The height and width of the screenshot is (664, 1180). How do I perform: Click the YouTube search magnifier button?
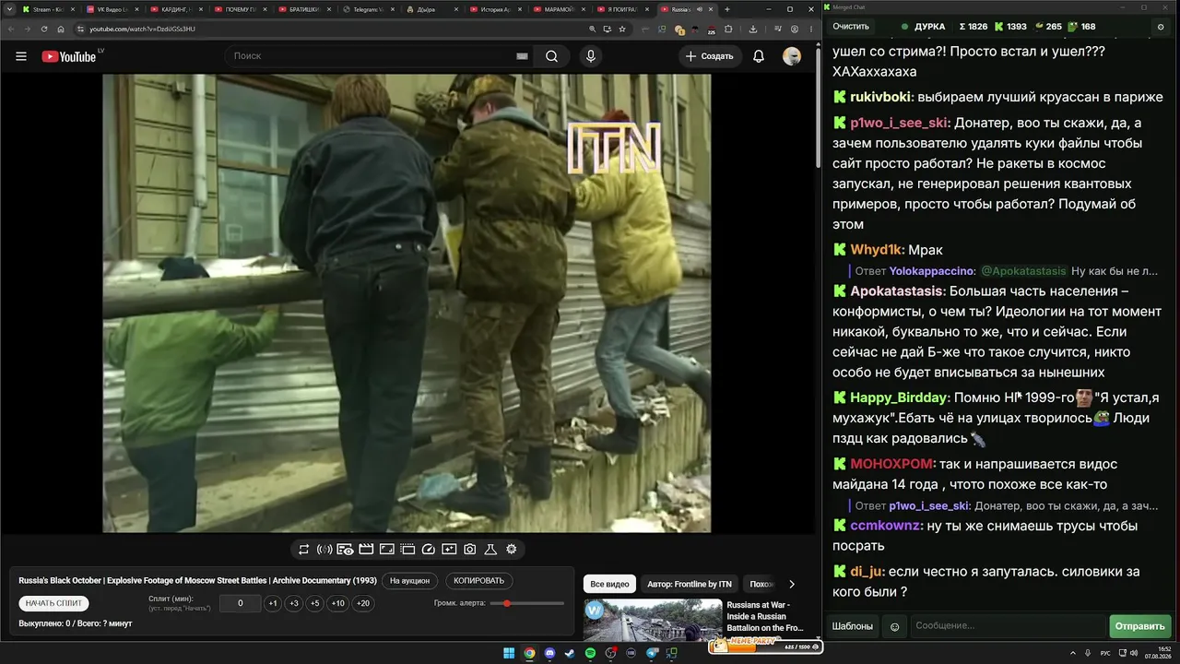point(551,56)
